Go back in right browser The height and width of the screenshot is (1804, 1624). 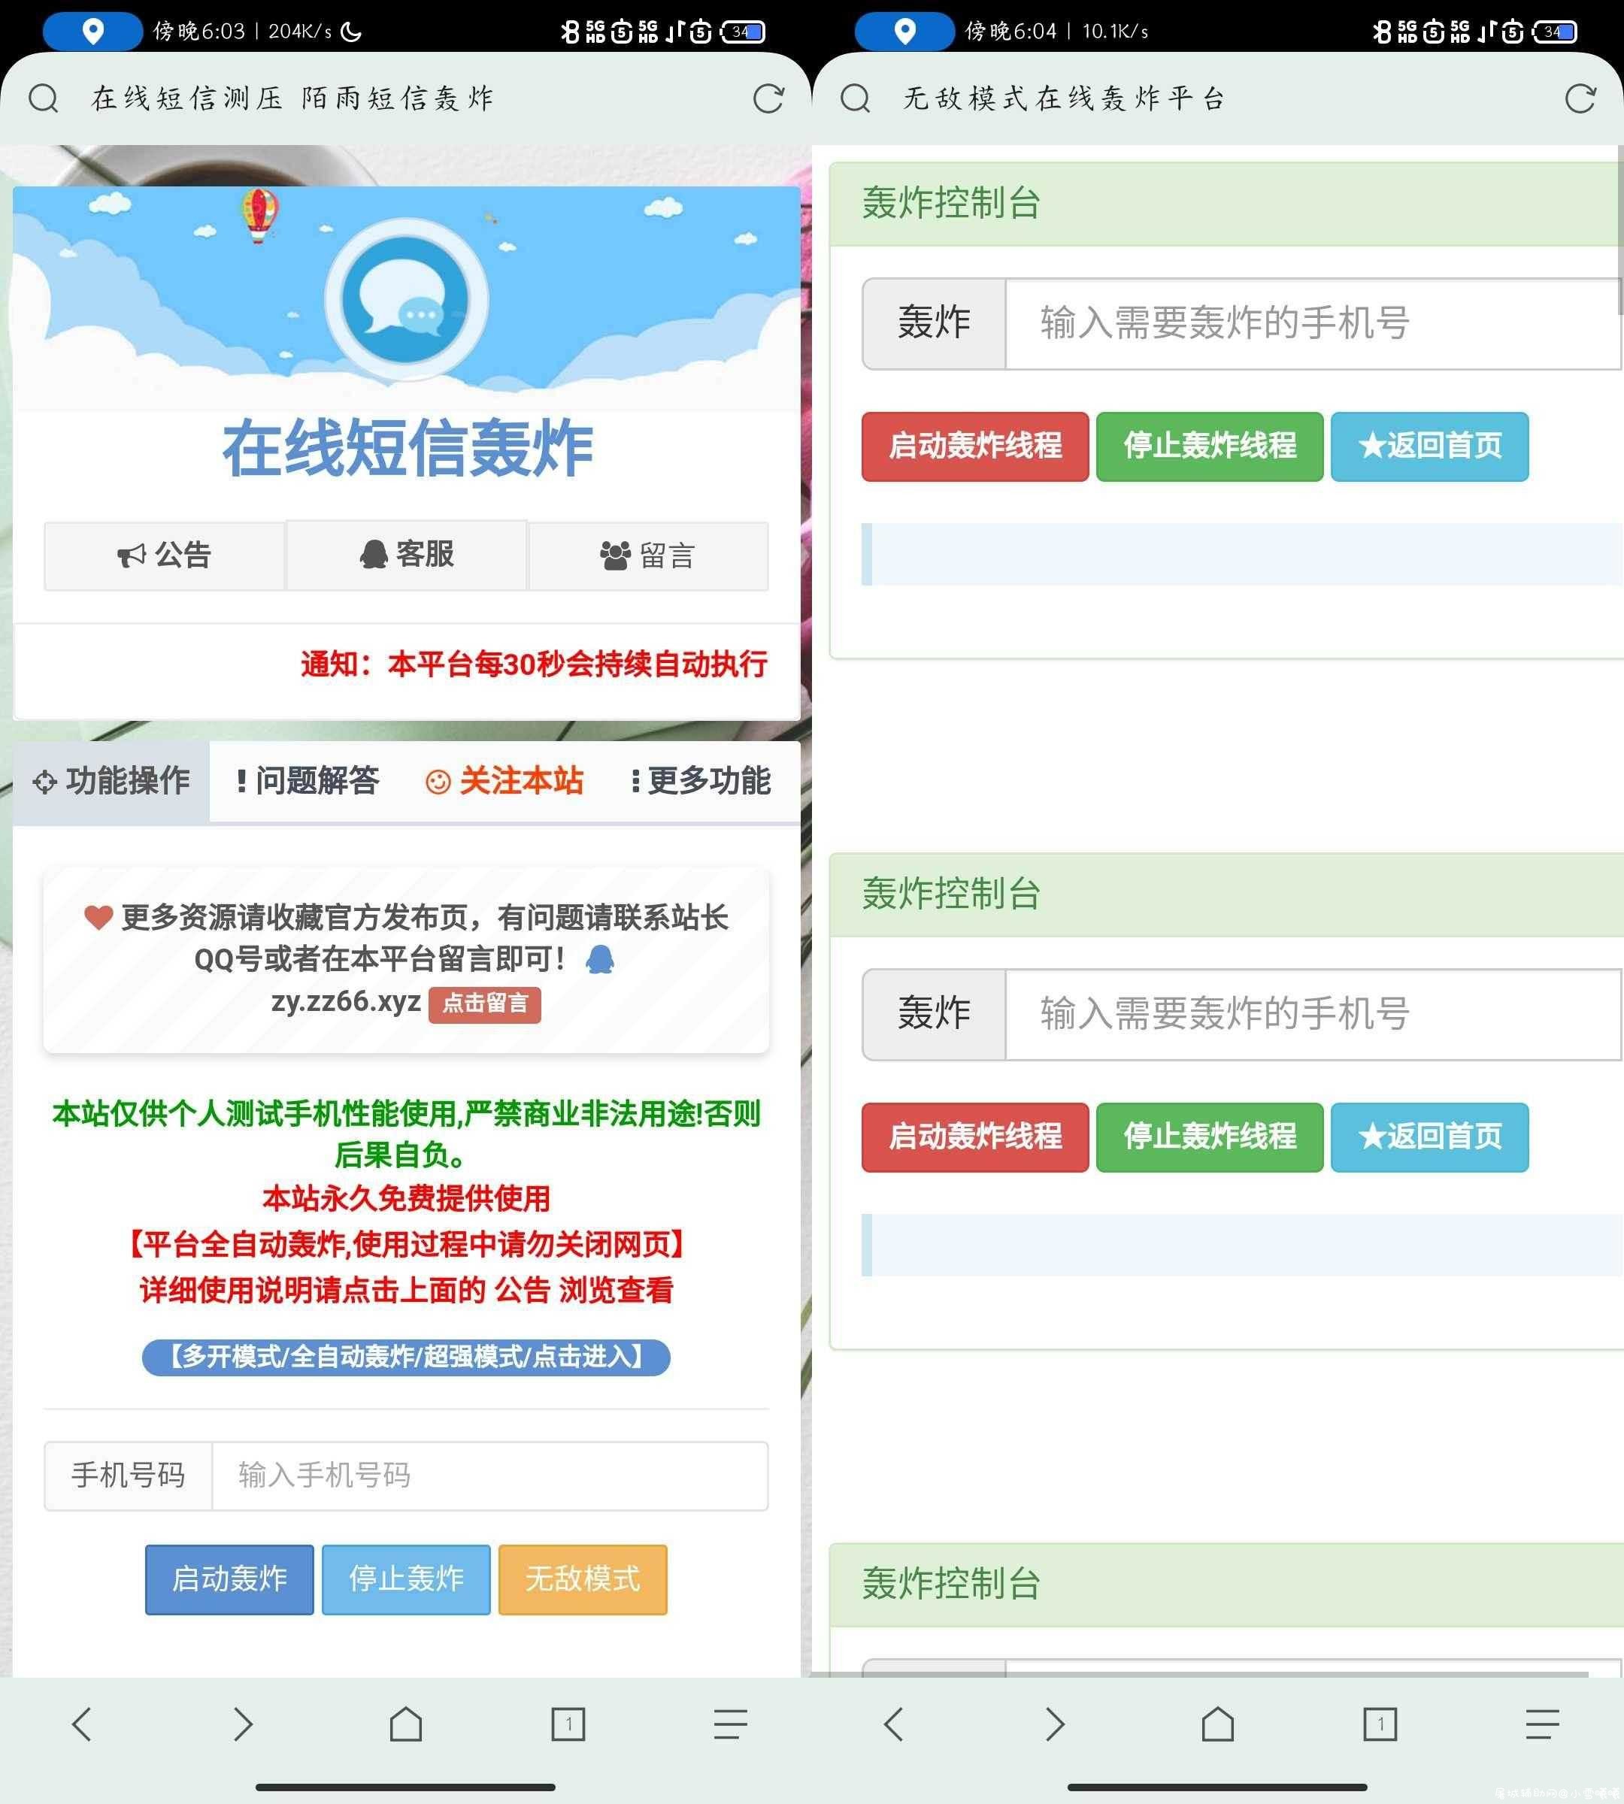893,1724
